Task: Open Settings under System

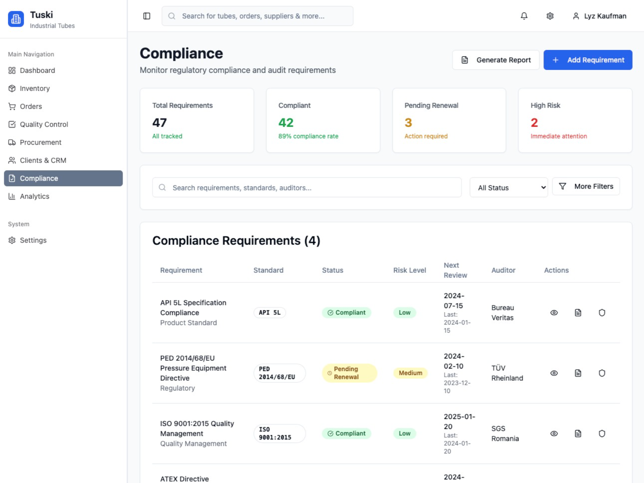Action: [x=63, y=240]
